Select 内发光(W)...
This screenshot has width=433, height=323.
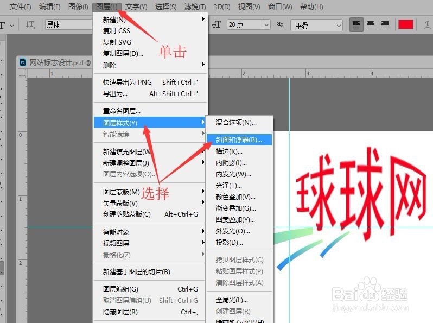[x=239, y=174]
